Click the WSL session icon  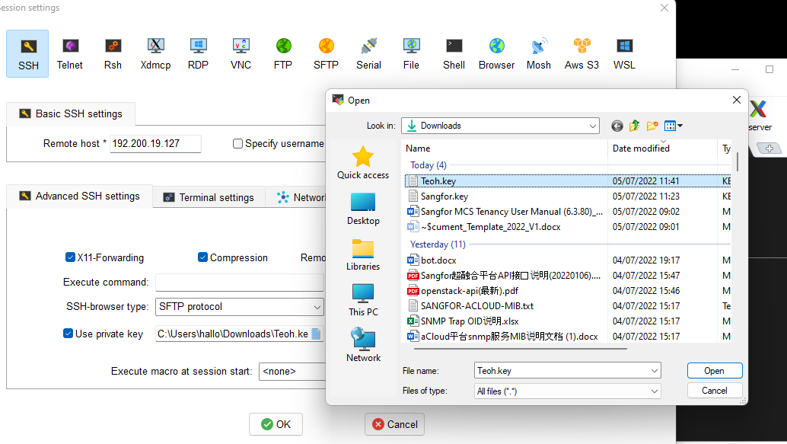tap(624, 53)
